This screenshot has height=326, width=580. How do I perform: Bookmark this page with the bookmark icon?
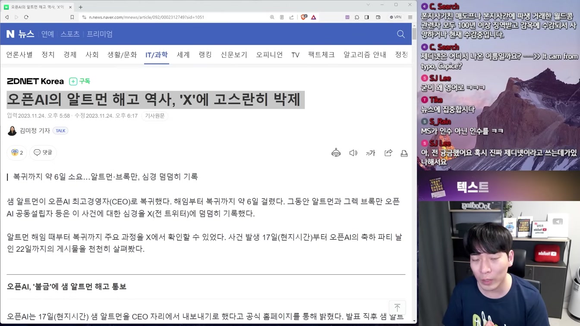click(x=72, y=17)
